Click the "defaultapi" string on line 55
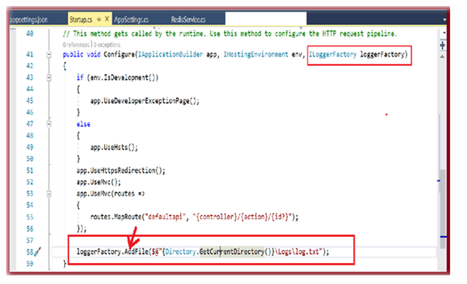This screenshot has height=284, width=467. click(165, 217)
